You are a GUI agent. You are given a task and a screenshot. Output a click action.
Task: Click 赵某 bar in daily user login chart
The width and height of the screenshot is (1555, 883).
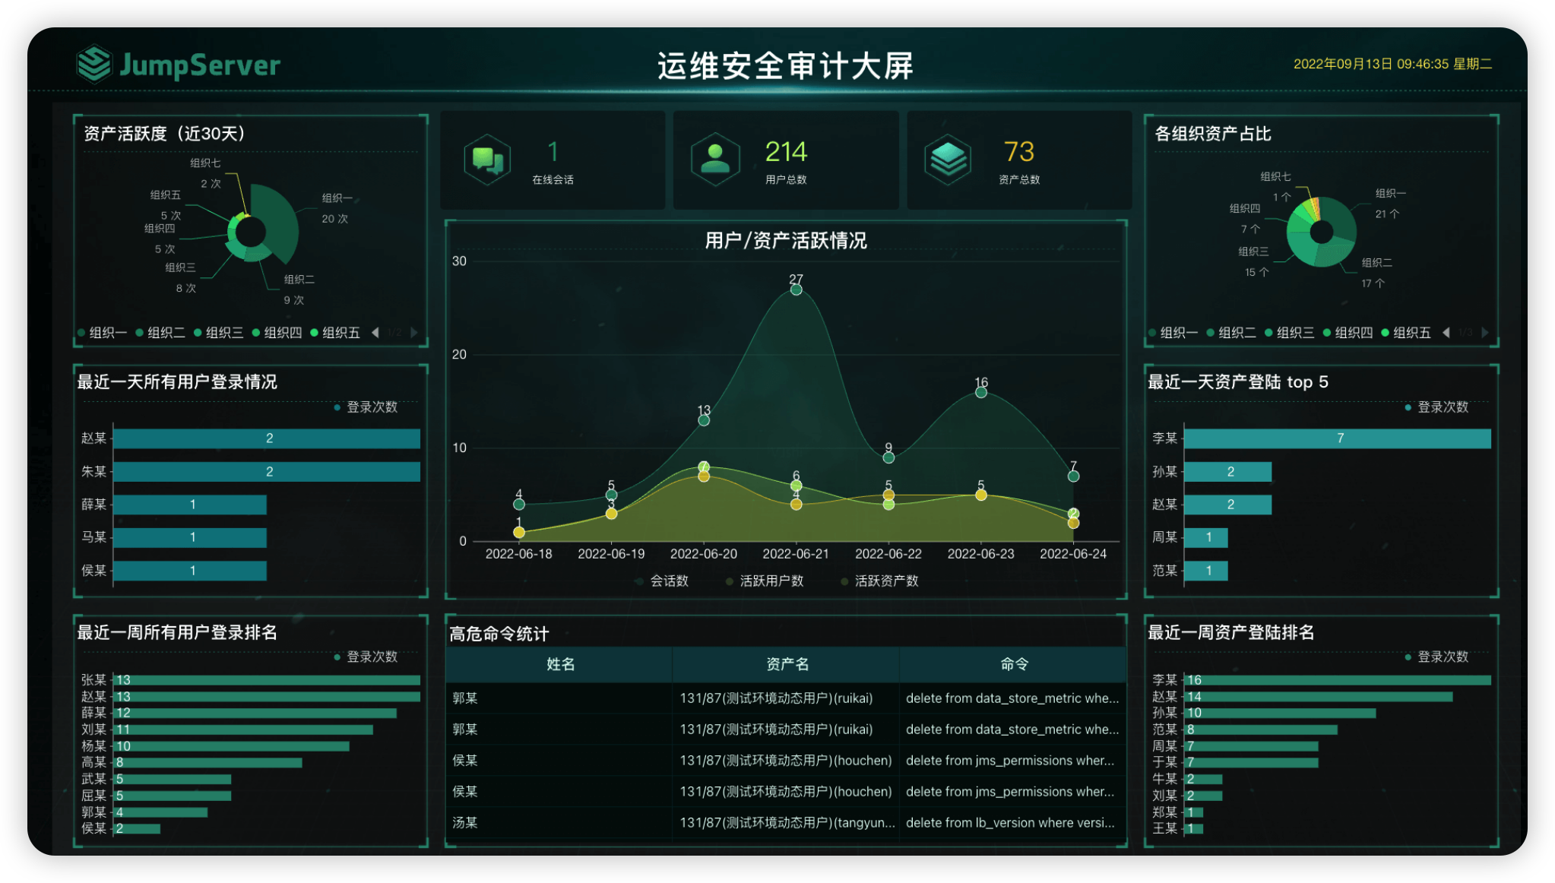(x=267, y=438)
